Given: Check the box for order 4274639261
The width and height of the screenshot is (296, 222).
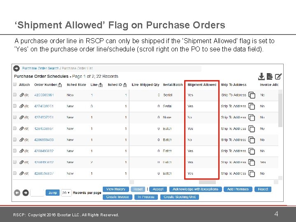Looking at the screenshot, I should (x=15, y=106).
